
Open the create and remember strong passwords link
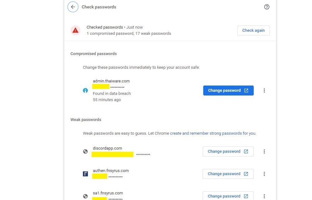[213, 133]
